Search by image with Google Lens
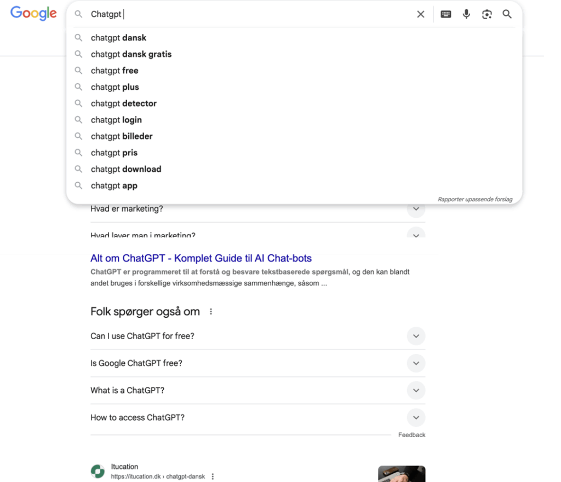 click(x=486, y=14)
